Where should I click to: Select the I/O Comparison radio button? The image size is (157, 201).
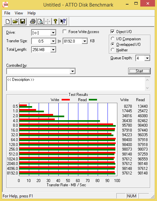pos(112,39)
